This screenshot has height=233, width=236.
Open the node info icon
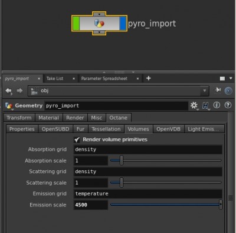[x=217, y=105]
